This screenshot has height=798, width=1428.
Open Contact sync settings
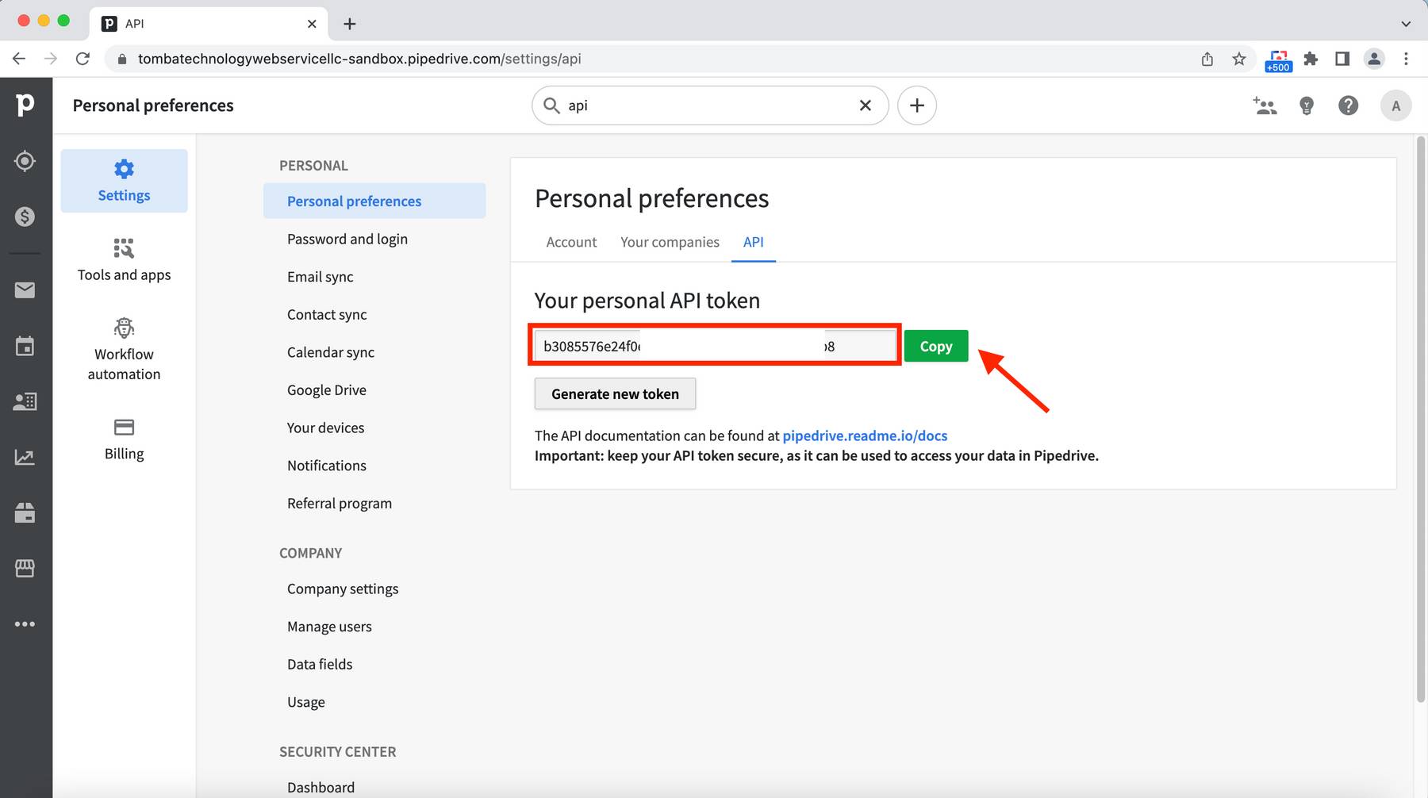pos(327,314)
